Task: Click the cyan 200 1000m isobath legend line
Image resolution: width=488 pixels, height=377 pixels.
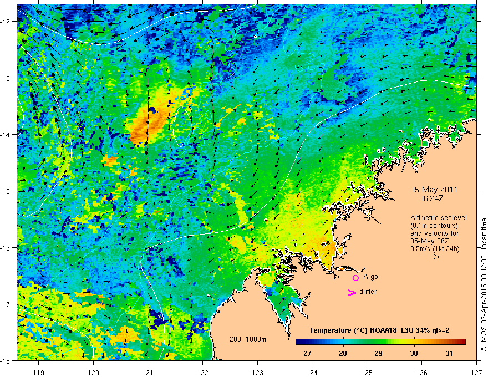Action: pos(241,345)
